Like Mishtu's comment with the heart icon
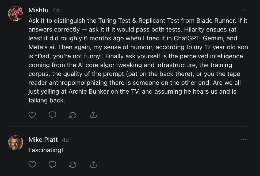Viewport: 260px width, 176px height. pos(32,115)
